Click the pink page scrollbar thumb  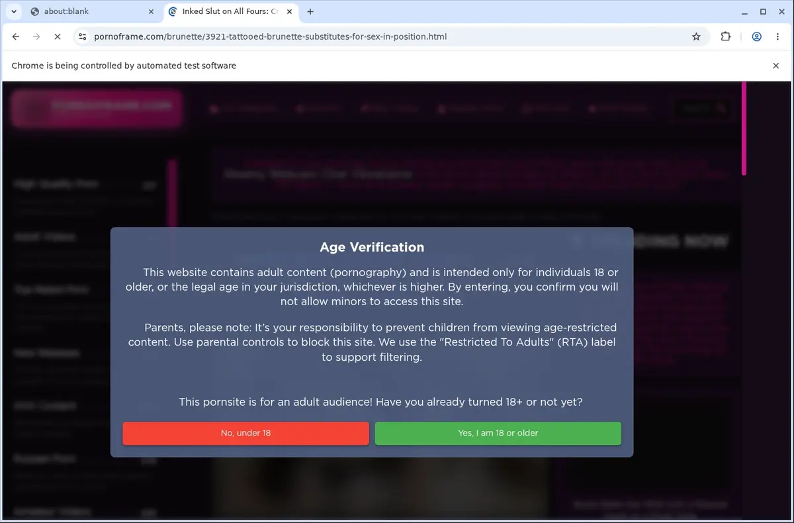click(744, 128)
